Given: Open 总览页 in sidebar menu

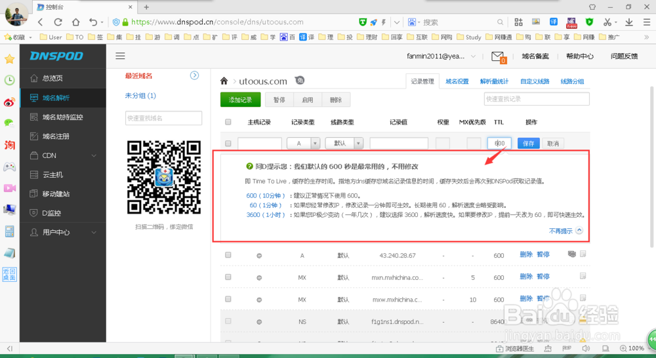Looking at the screenshot, I should click(63, 78).
